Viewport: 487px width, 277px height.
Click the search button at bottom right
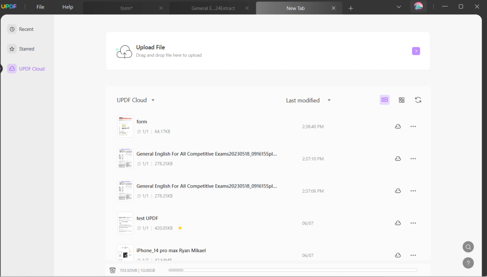point(468,247)
